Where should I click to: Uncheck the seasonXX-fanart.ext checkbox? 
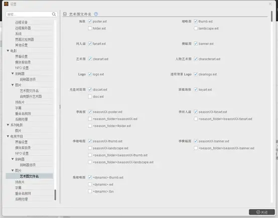196,112
